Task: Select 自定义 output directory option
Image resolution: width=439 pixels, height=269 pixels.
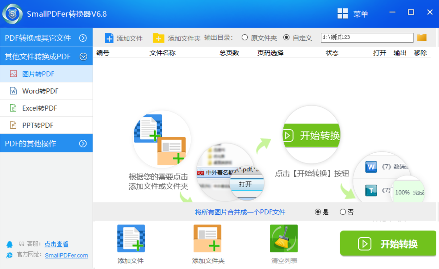Action: pos(286,37)
